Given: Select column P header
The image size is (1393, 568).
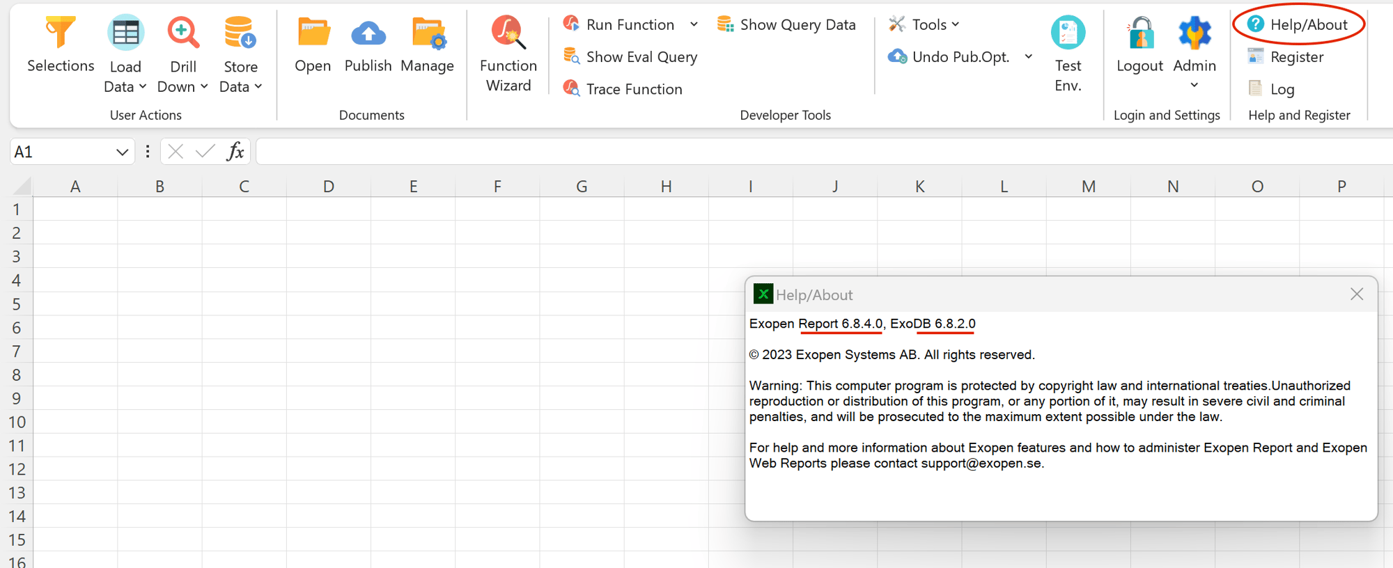Looking at the screenshot, I should point(1341,187).
